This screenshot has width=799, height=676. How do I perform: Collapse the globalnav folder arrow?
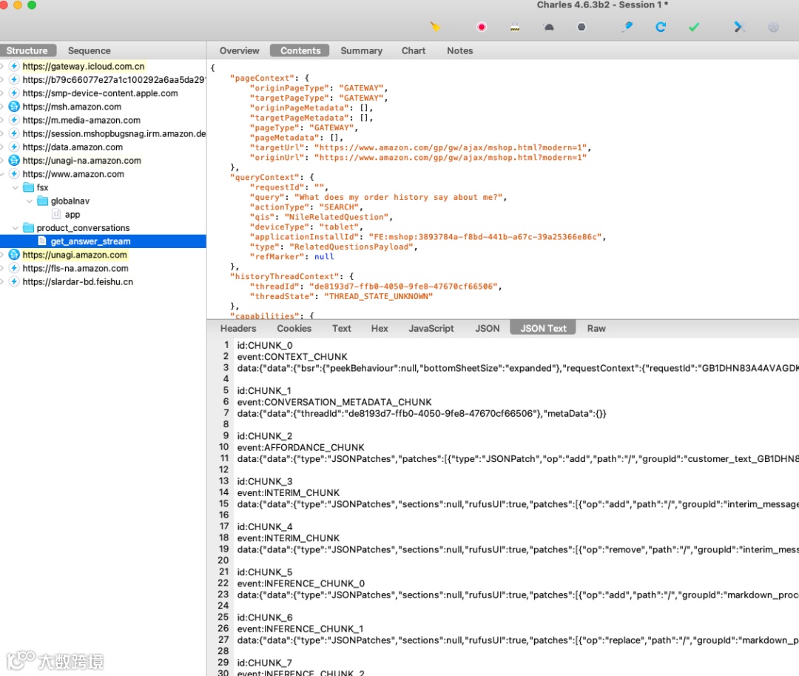point(30,201)
